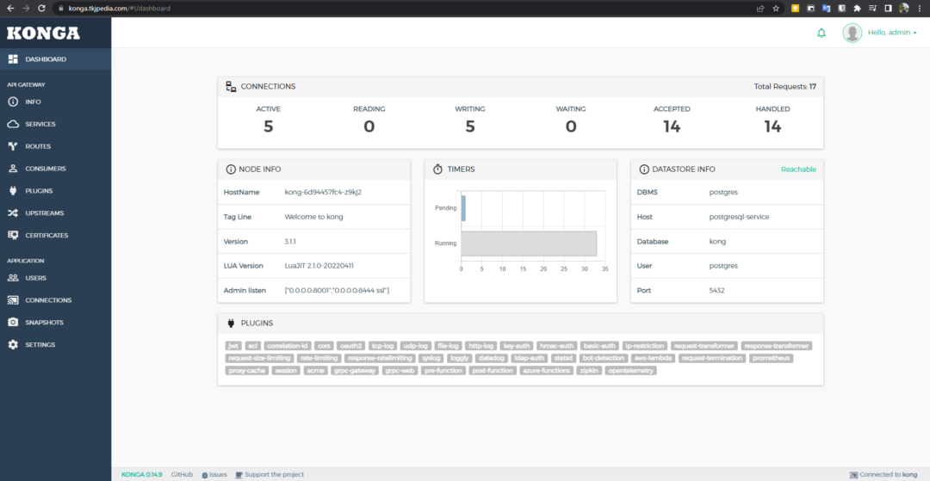Click the Running bar in Timers chart
This screenshot has height=481, width=930.
[x=529, y=244]
